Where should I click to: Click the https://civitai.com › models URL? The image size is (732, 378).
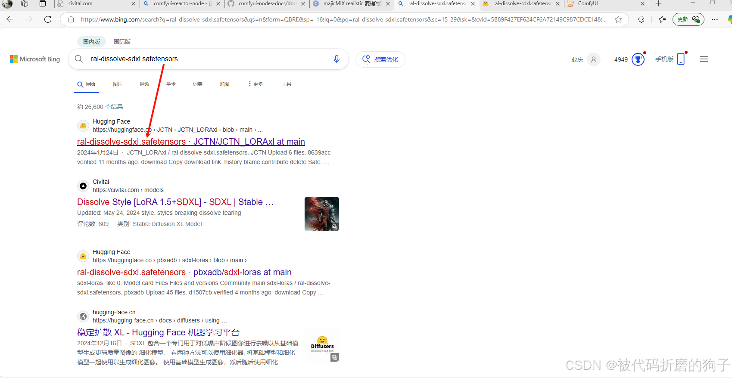tap(128, 190)
